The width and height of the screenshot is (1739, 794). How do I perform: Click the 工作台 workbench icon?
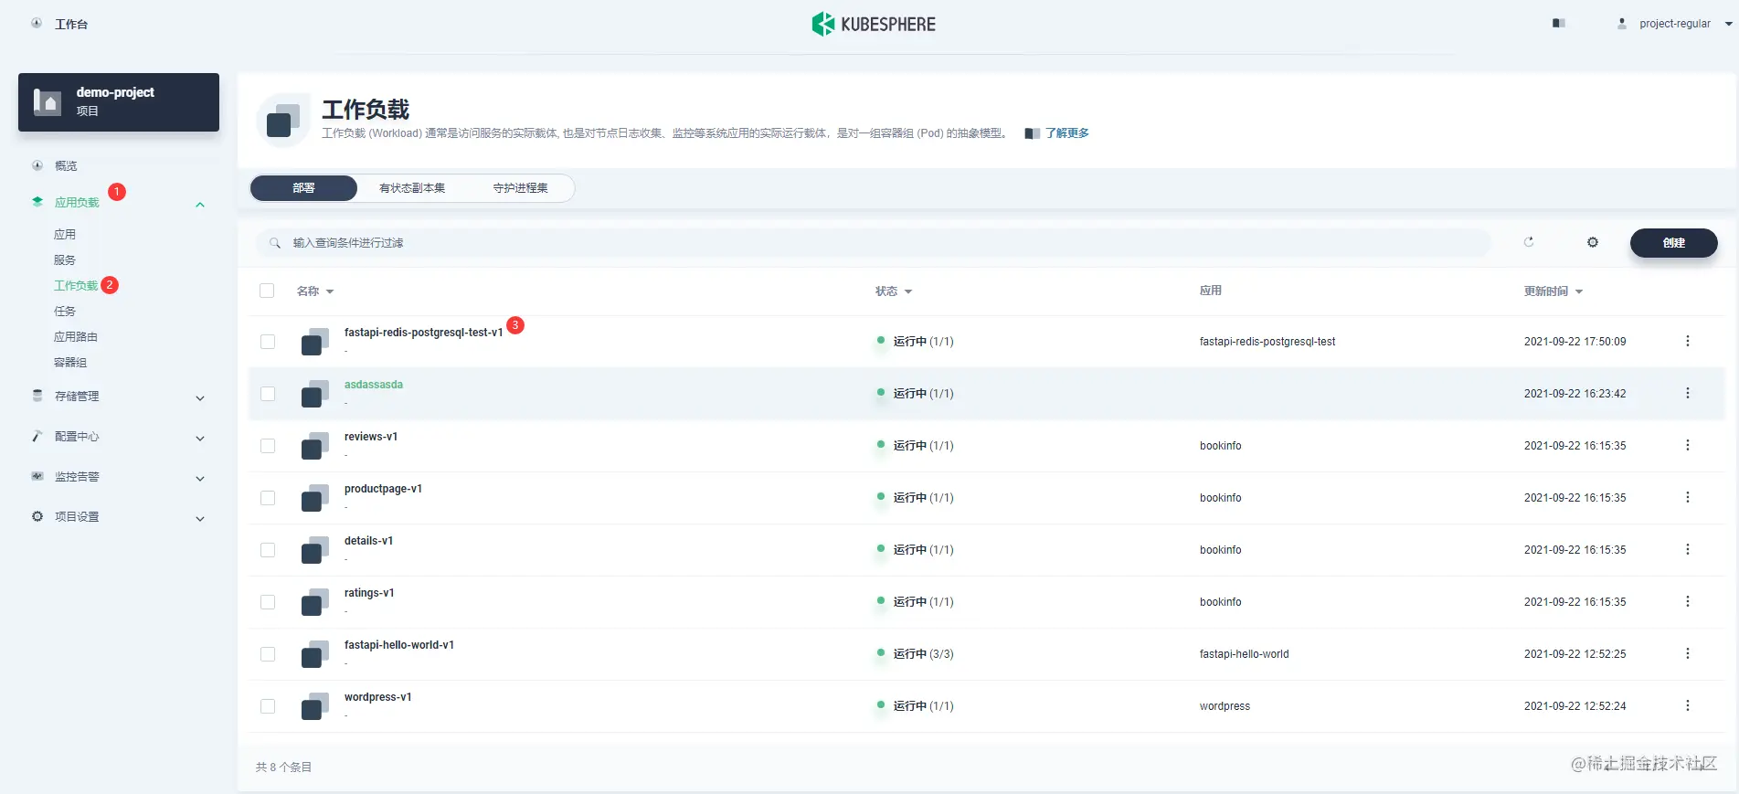(x=37, y=24)
